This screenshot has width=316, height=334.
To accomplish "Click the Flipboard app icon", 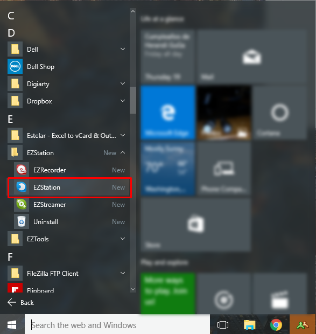I will (x=15, y=288).
